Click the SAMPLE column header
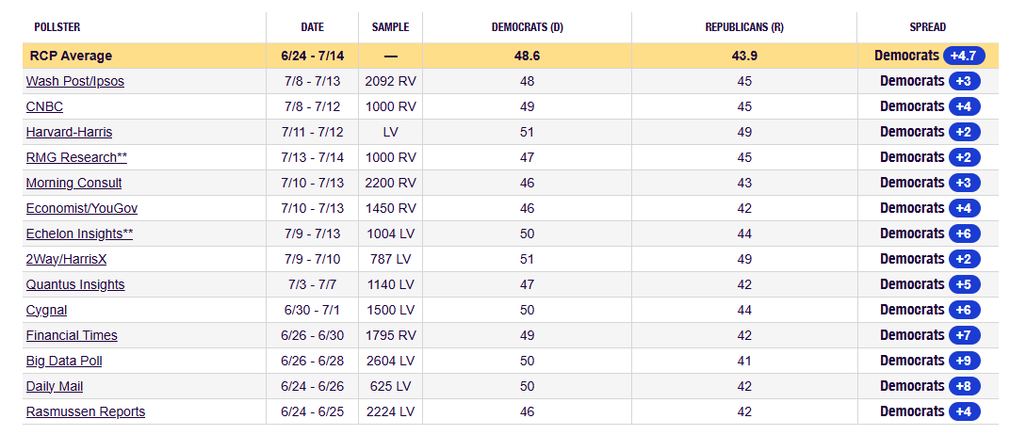 (390, 27)
